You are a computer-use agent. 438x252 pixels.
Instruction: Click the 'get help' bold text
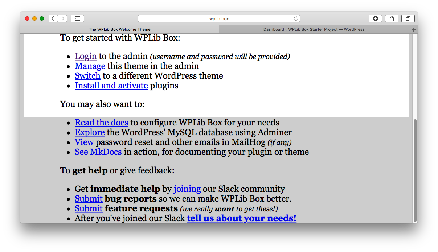click(x=90, y=170)
